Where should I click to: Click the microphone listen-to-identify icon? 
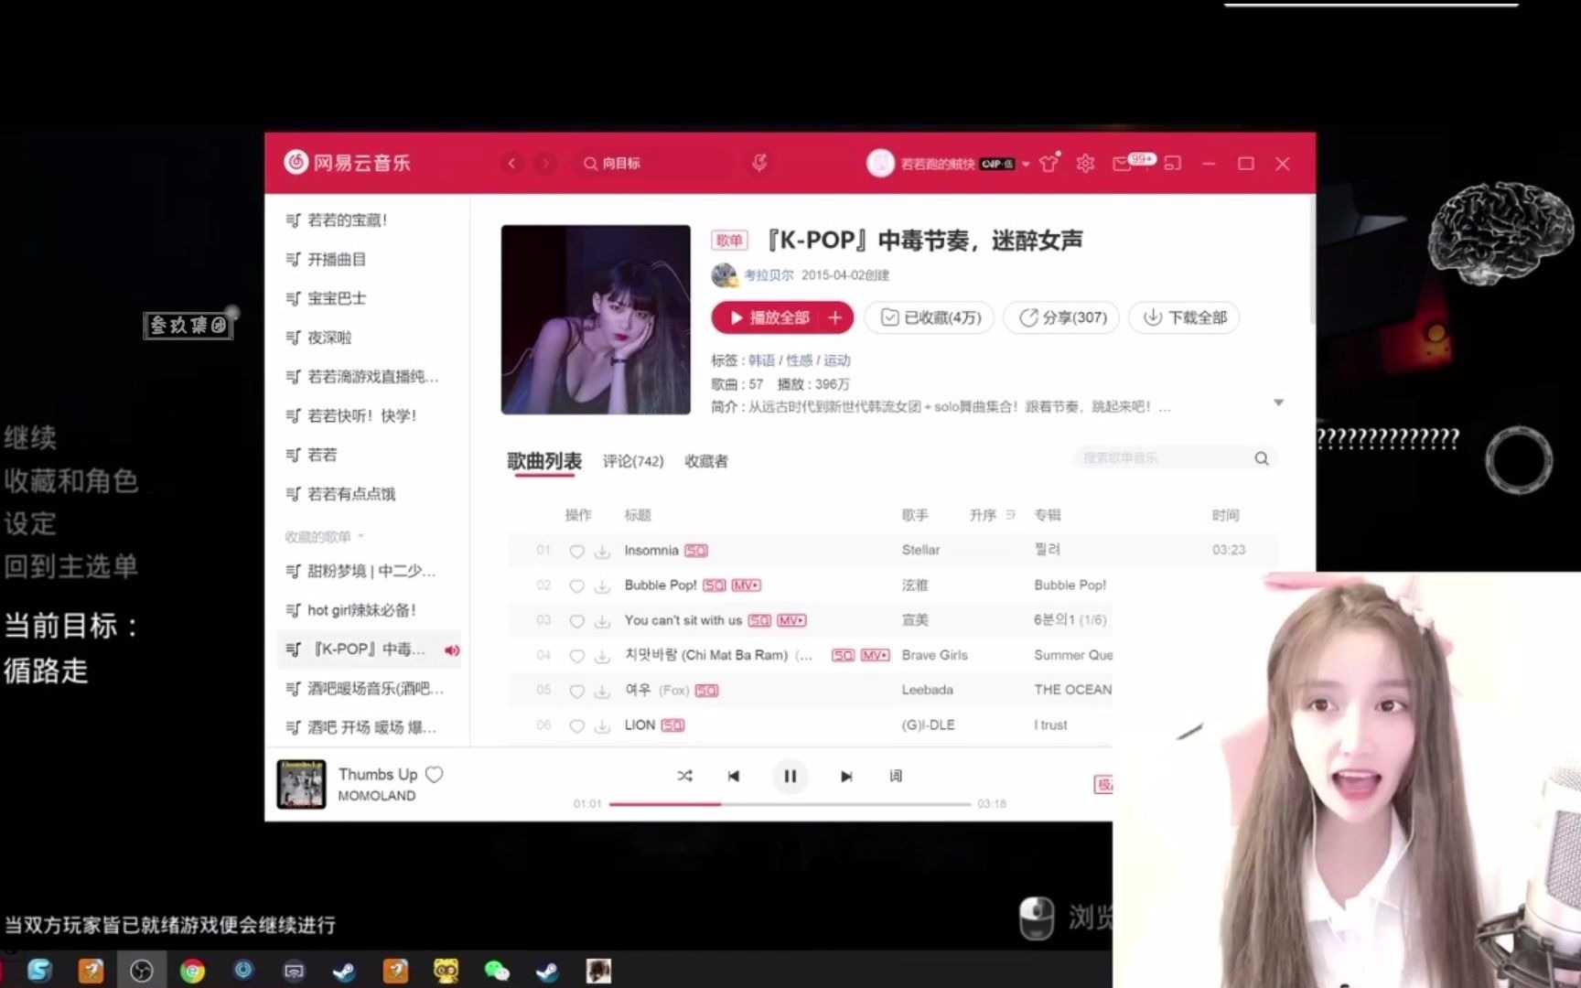pyautogui.click(x=759, y=163)
